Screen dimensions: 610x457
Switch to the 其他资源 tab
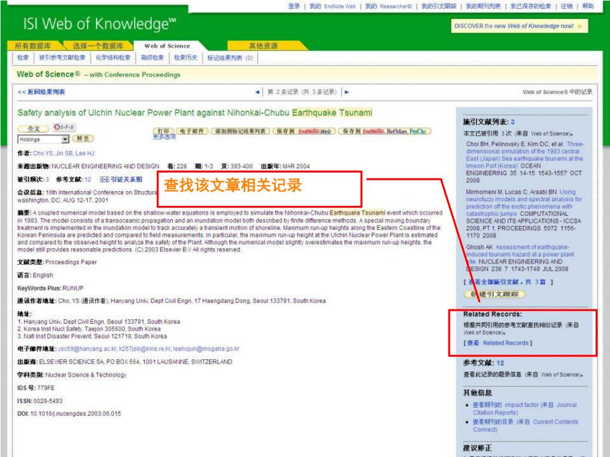263,46
